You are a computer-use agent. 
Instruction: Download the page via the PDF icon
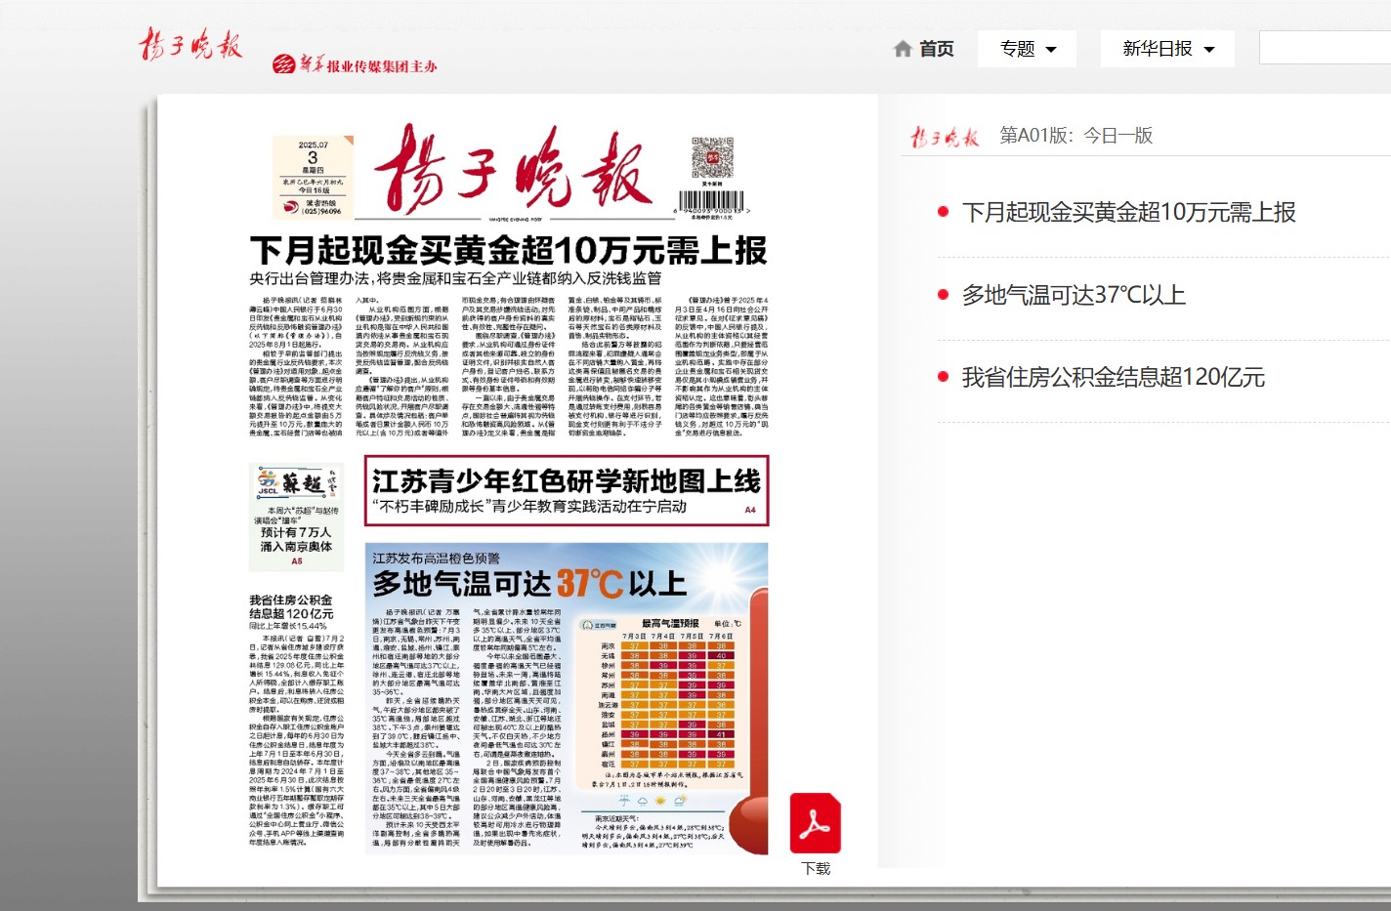click(816, 823)
